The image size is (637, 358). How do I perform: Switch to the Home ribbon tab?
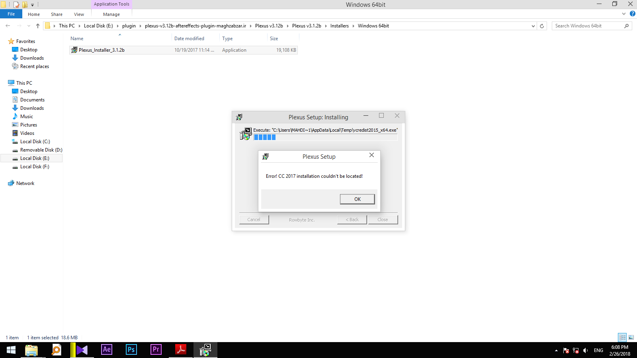[34, 14]
